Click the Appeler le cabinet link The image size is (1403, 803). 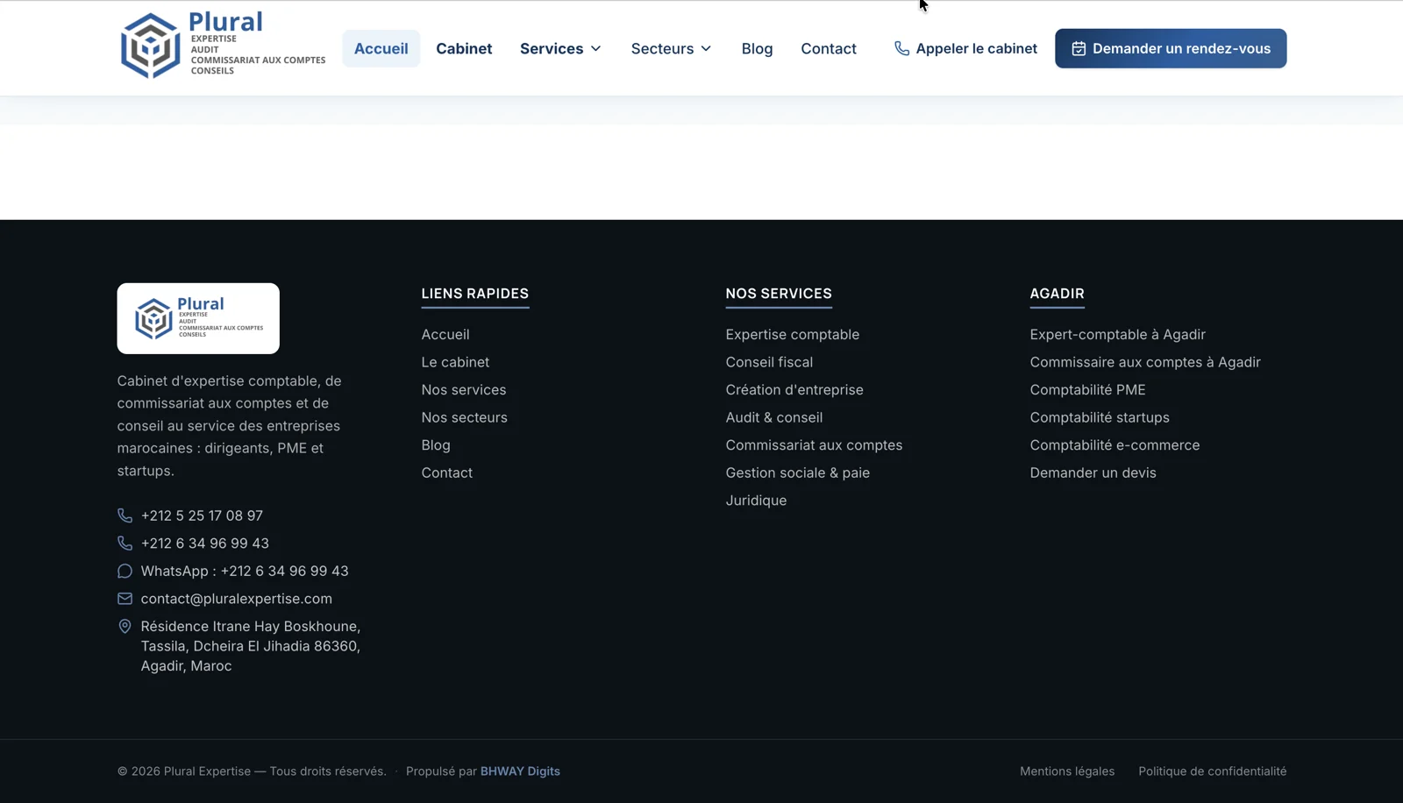965,48
